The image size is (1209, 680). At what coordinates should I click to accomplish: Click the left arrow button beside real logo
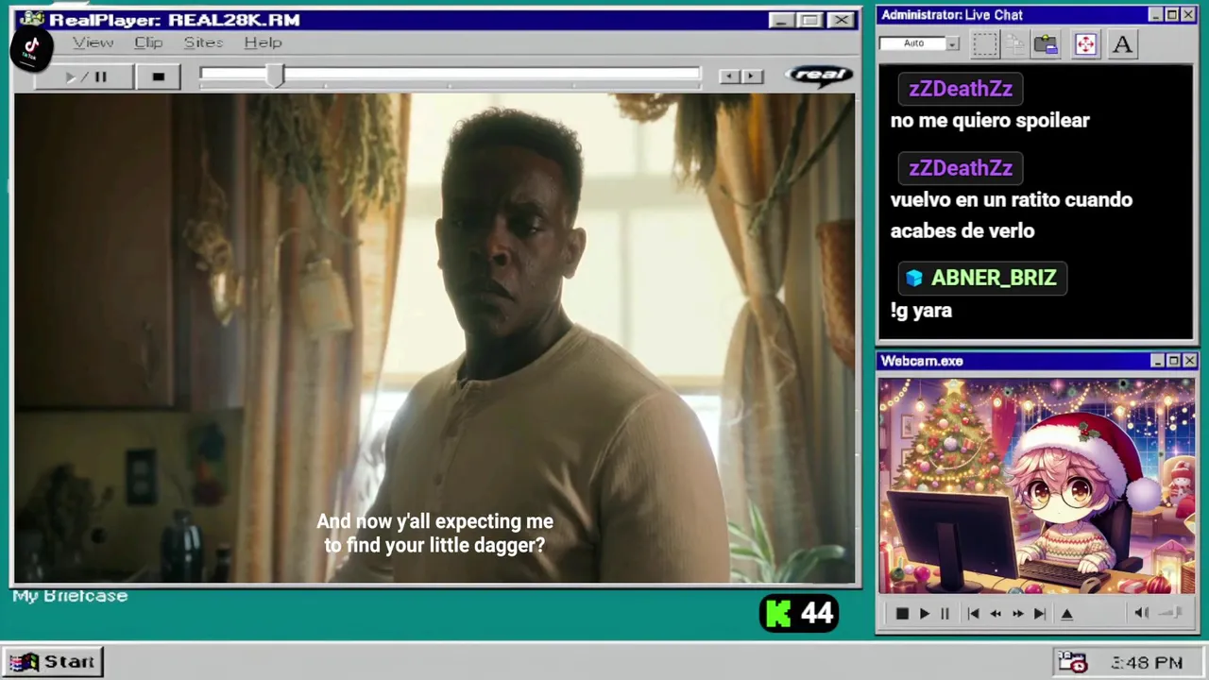pyautogui.click(x=728, y=76)
